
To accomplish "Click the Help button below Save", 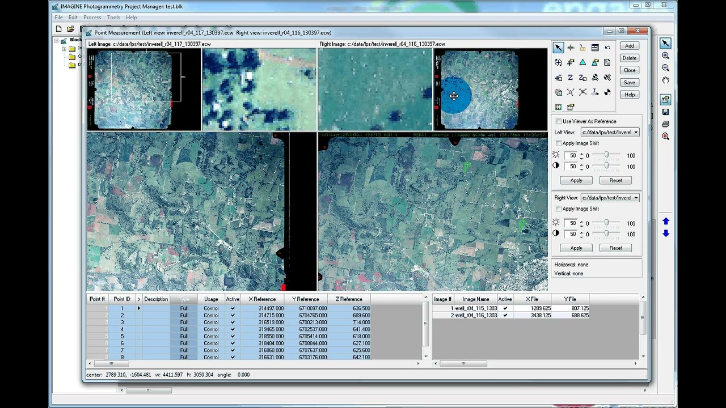I will [x=630, y=95].
